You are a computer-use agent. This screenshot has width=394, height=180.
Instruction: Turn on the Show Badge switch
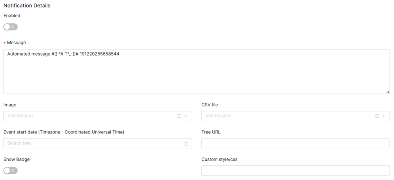pyautogui.click(x=11, y=171)
